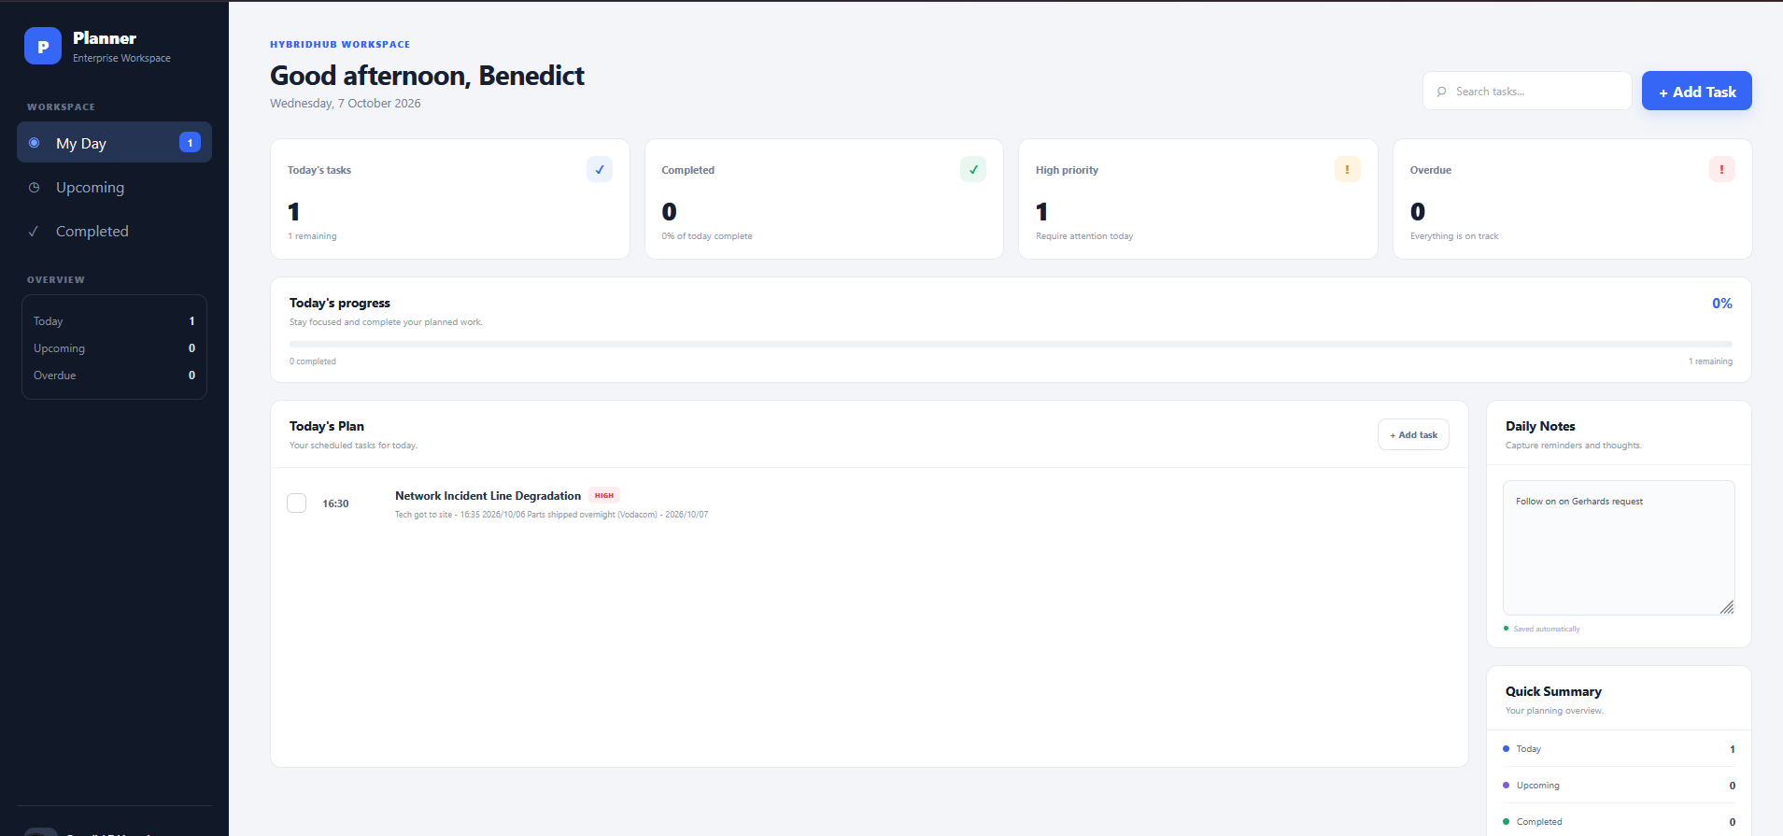Click the task note about Vodacom parts
Viewport: 1783px width, 836px height.
(x=551, y=515)
